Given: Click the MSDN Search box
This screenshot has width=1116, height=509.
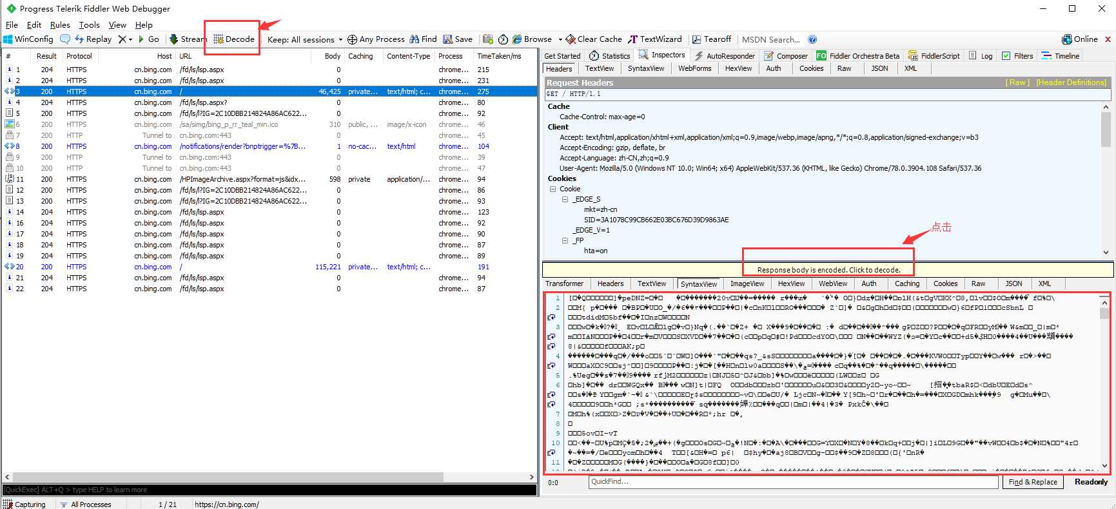Looking at the screenshot, I should tap(771, 39).
